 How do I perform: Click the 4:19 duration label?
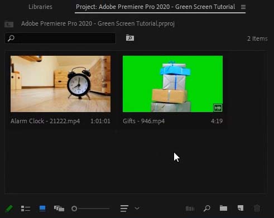tap(217, 121)
